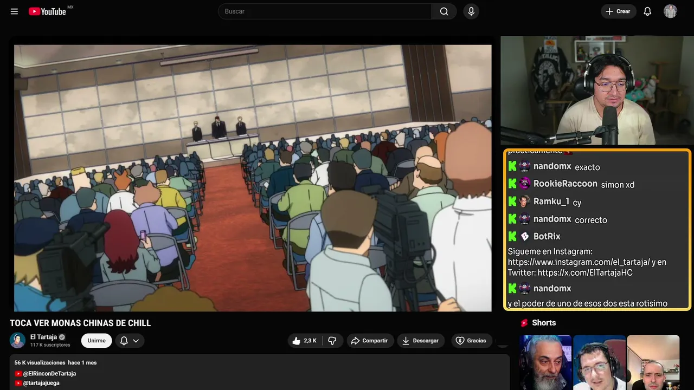Viewport: 694px width, 390px height.
Task: Open the YouTube guide hamburger menu
Action: tap(14, 11)
